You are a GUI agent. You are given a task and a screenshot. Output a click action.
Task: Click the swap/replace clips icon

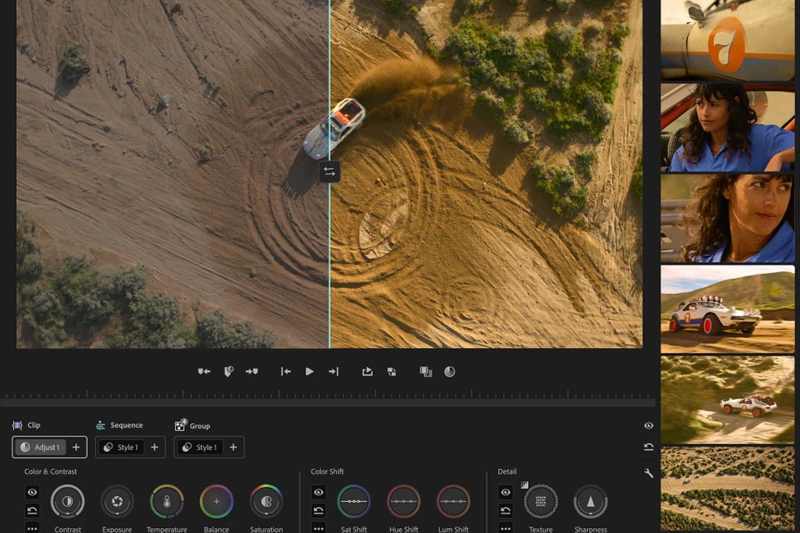(x=392, y=372)
